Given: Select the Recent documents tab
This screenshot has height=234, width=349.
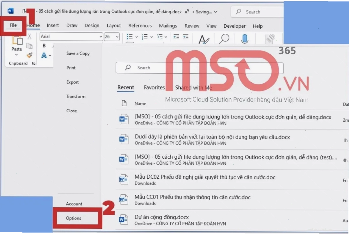Looking at the screenshot, I should click(x=126, y=88).
